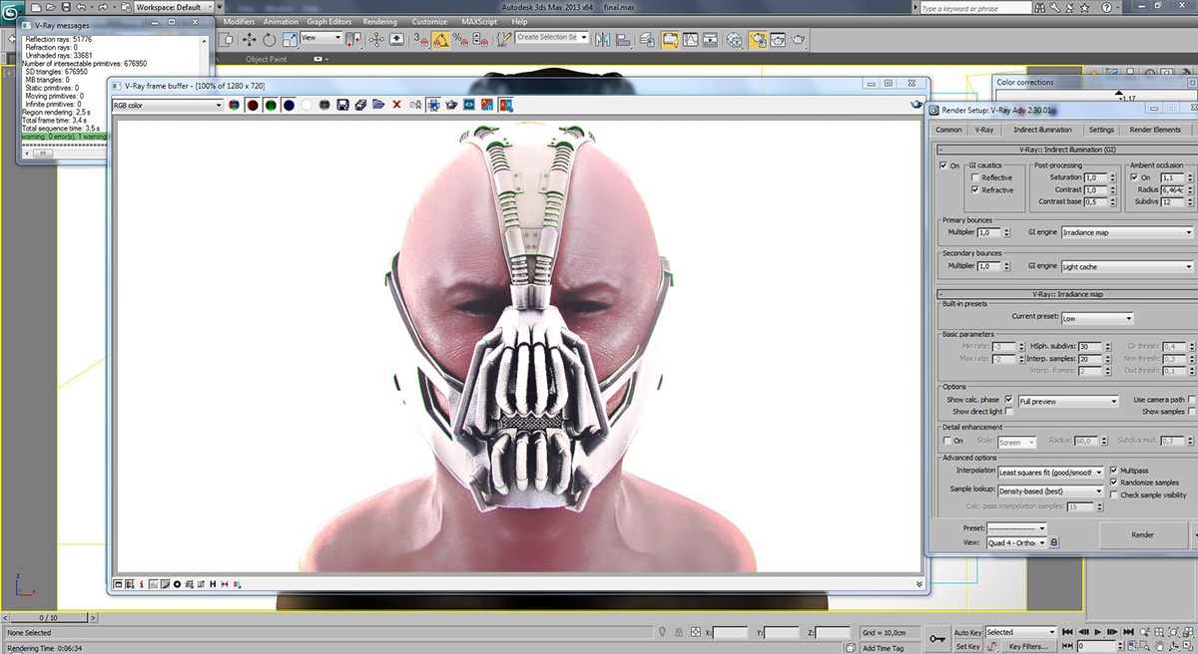The height and width of the screenshot is (654, 1198).
Task: Click the Saturation value field
Action: point(1095,177)
